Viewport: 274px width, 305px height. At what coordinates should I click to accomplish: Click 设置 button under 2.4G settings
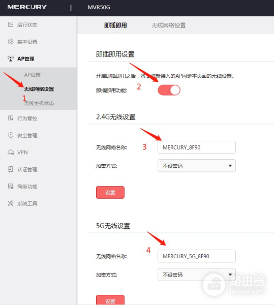(110, 192)
